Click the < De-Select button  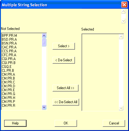(64, 60)
